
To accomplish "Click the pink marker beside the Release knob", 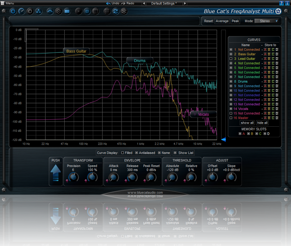I will 126,180.
